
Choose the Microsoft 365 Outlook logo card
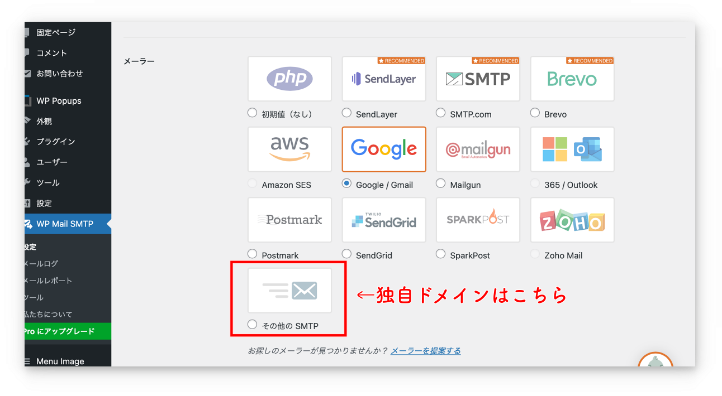pyautogui.click(x=572, y=149)
